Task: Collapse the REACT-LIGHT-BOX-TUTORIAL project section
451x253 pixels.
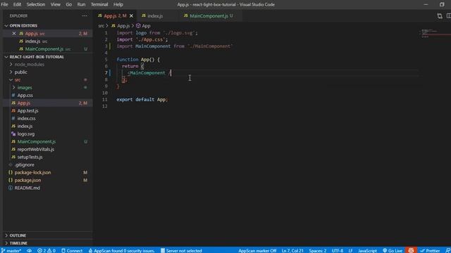Action: (x=37, y=57)
